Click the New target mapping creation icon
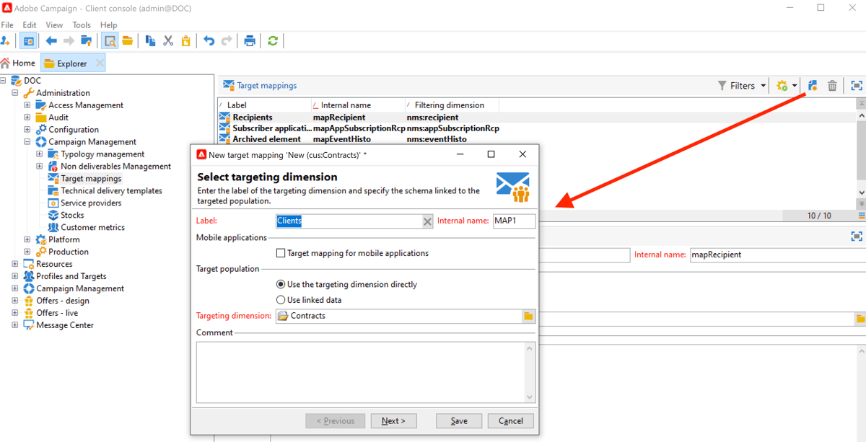 pyautogui.click(x=812, y=85)
